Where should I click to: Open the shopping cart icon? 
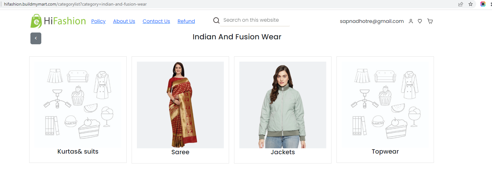430,21
